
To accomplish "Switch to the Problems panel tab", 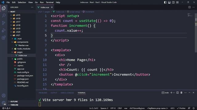I will pyautogui.click(x=43, y=93).
